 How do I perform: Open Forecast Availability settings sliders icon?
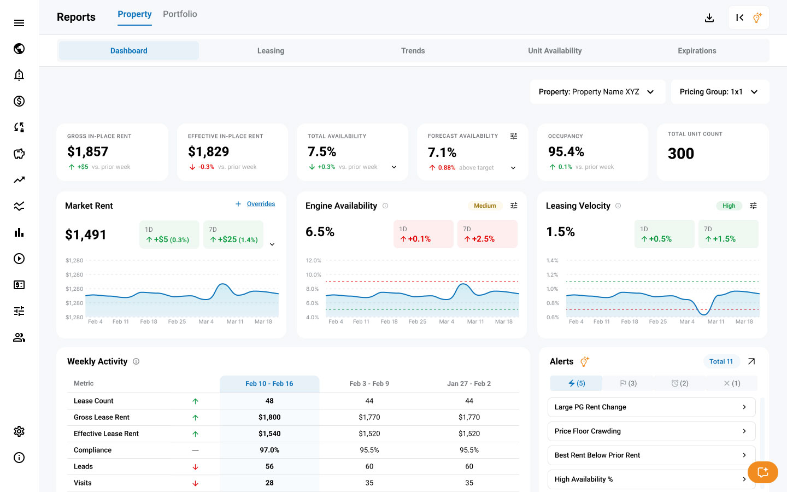click(514, 136)
